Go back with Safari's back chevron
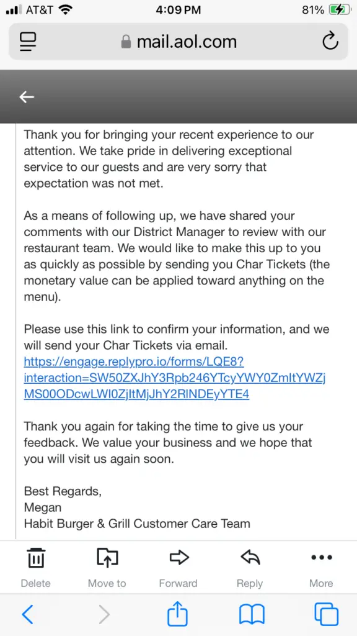357x636 pixels. click(x=27, y=615)
